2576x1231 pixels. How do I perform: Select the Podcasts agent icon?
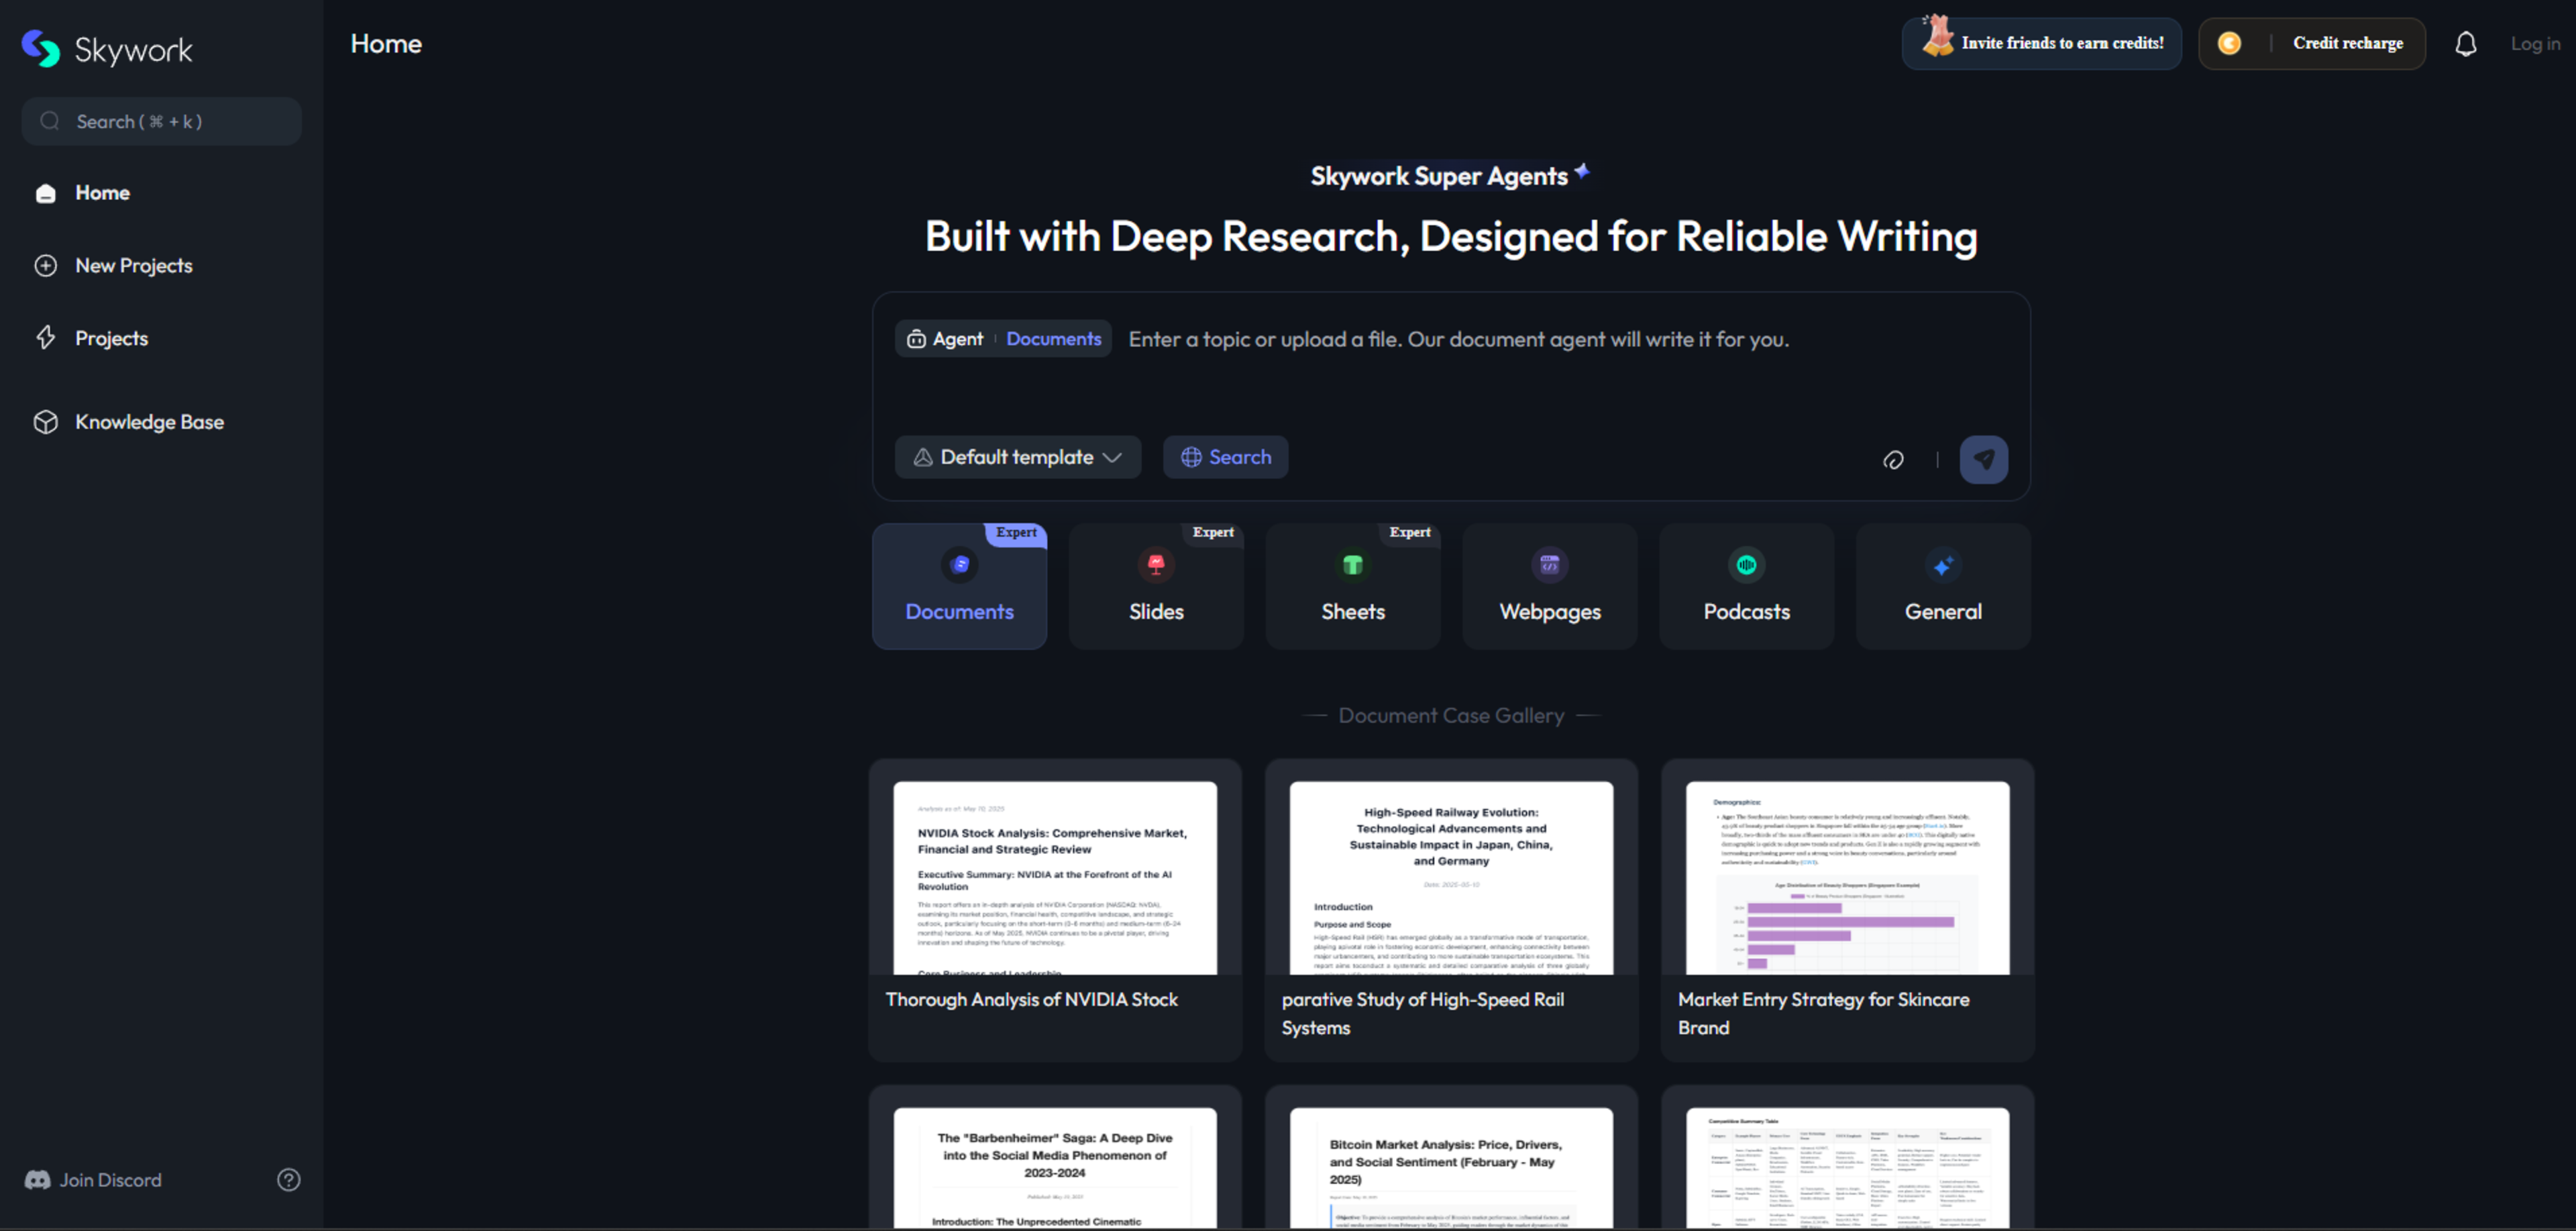point(1746,565)
